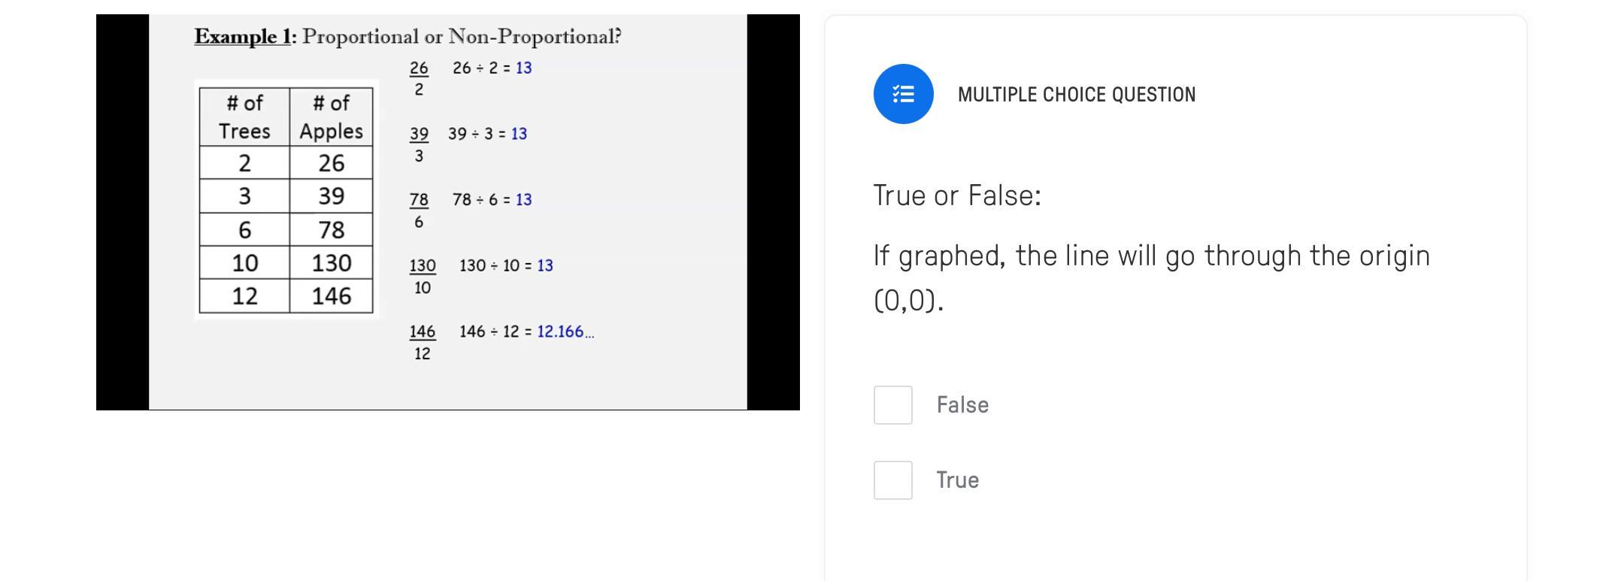This screenshot has height=581, width=1624.
Task: Click table cell showing 130 apples
Action: 331,263
